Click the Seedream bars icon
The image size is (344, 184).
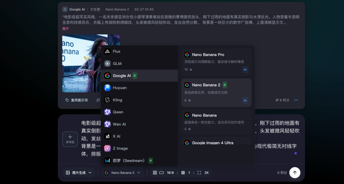(x=107, y=160)
